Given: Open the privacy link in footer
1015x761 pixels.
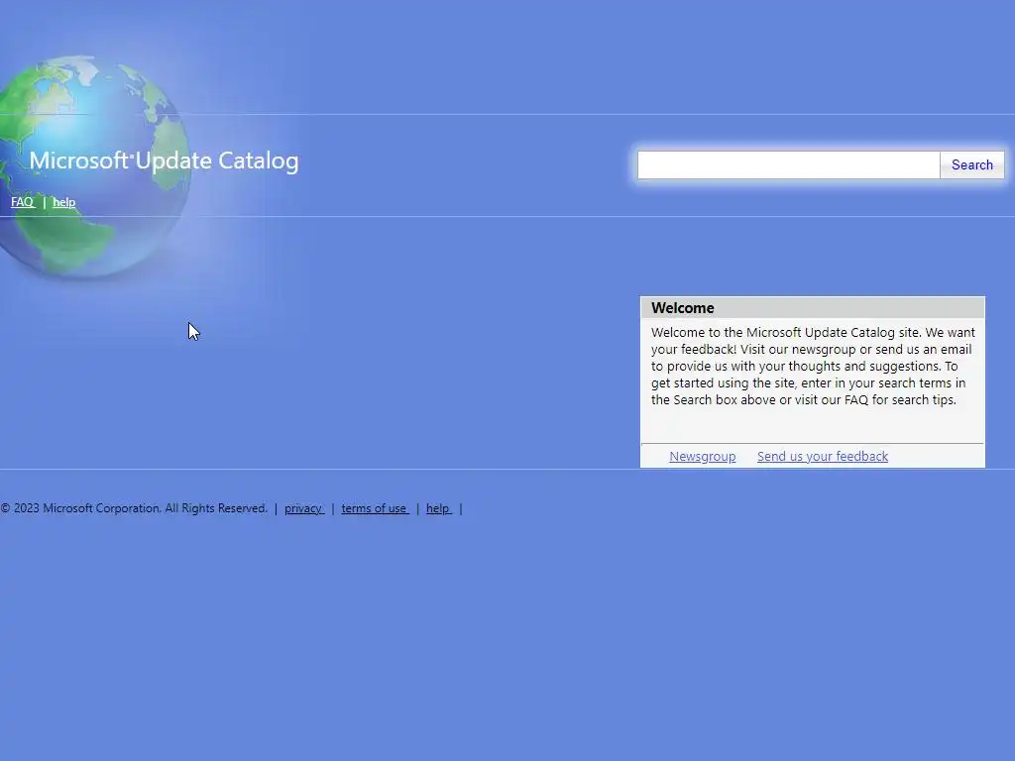Looking at the screenshot, I should (x=303, y=508).
